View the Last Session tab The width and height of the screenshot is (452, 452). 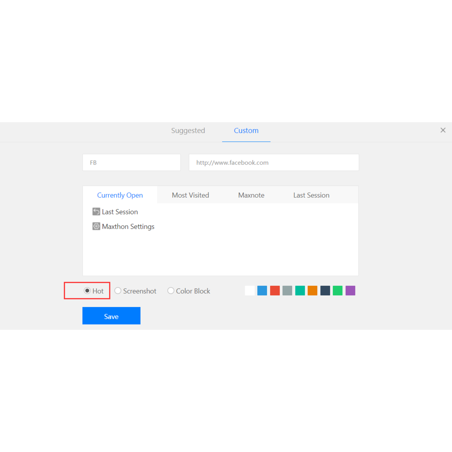coord(311,195)
